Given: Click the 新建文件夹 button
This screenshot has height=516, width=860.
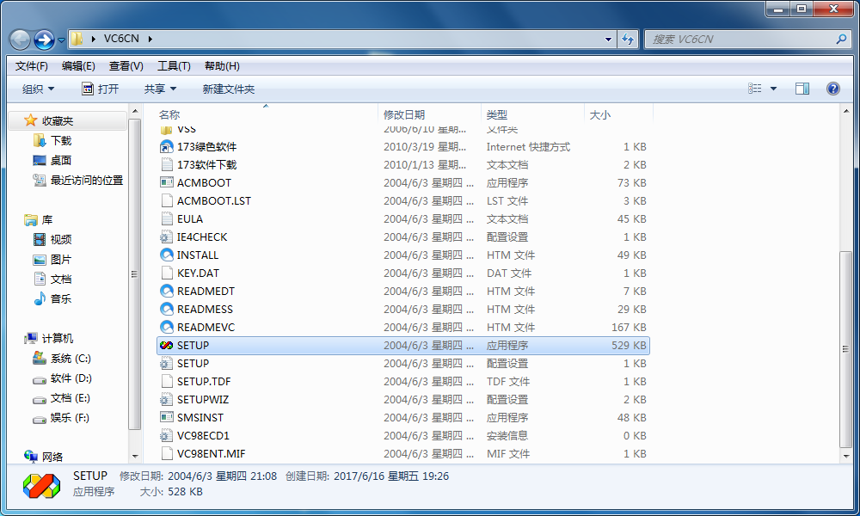Looking at the screenshot, I should (x=229, y=89).
